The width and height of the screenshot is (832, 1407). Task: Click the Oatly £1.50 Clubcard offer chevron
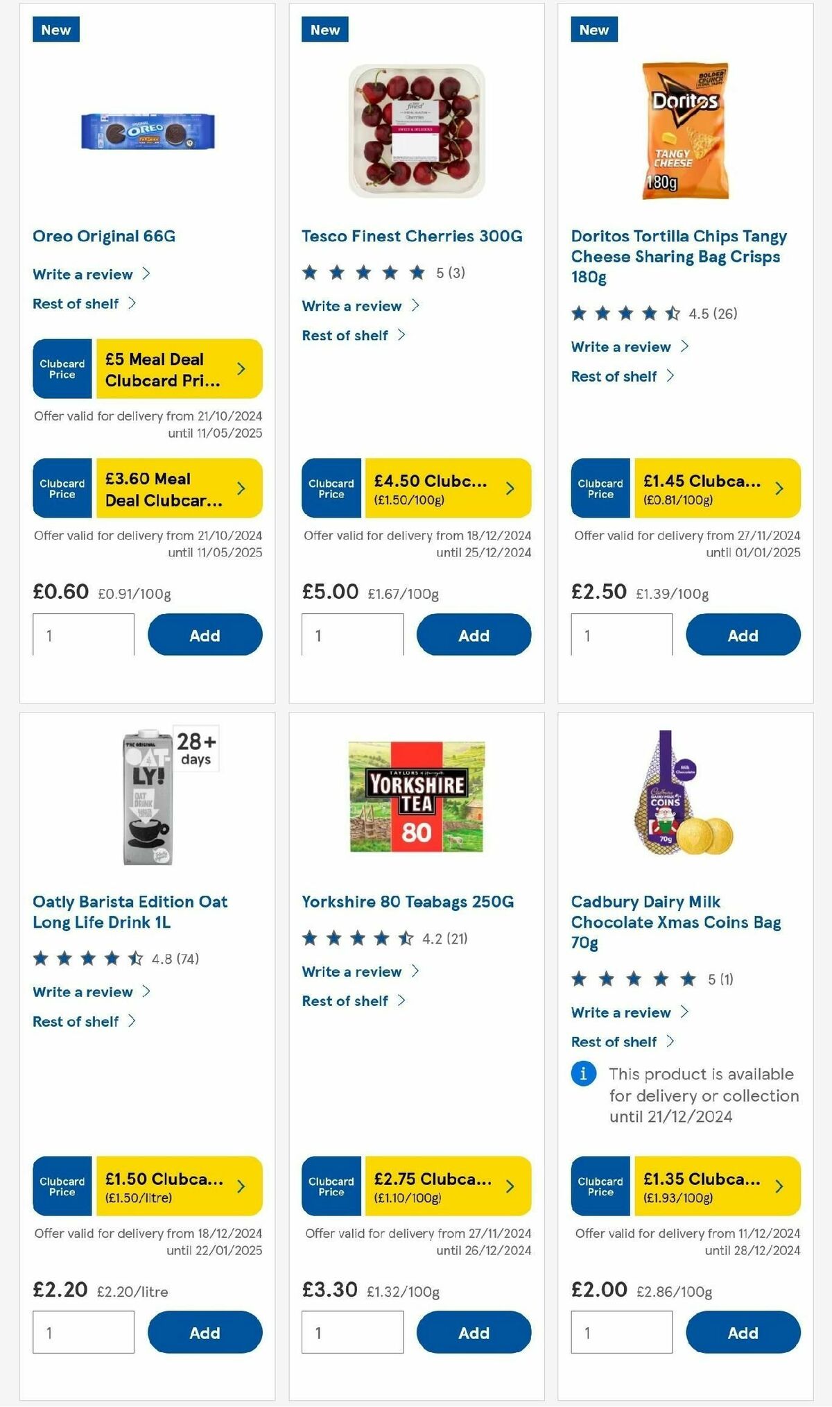pos(241,1186)
